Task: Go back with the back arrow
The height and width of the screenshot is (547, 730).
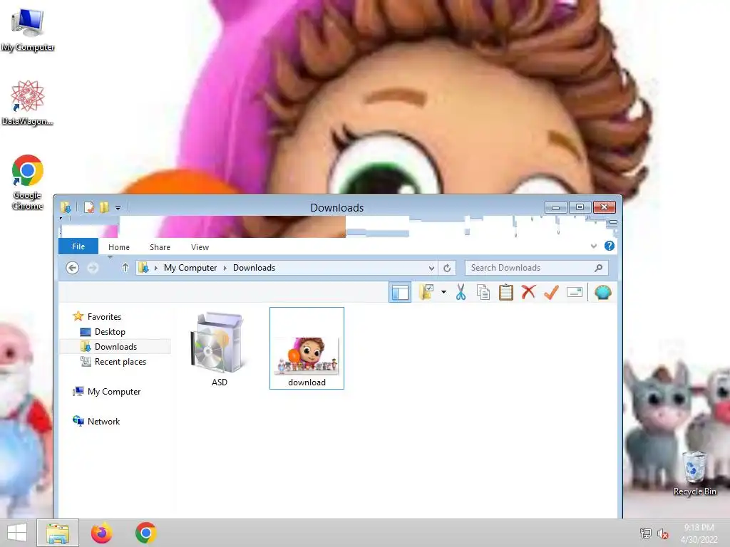Action: tap(72, 268)
